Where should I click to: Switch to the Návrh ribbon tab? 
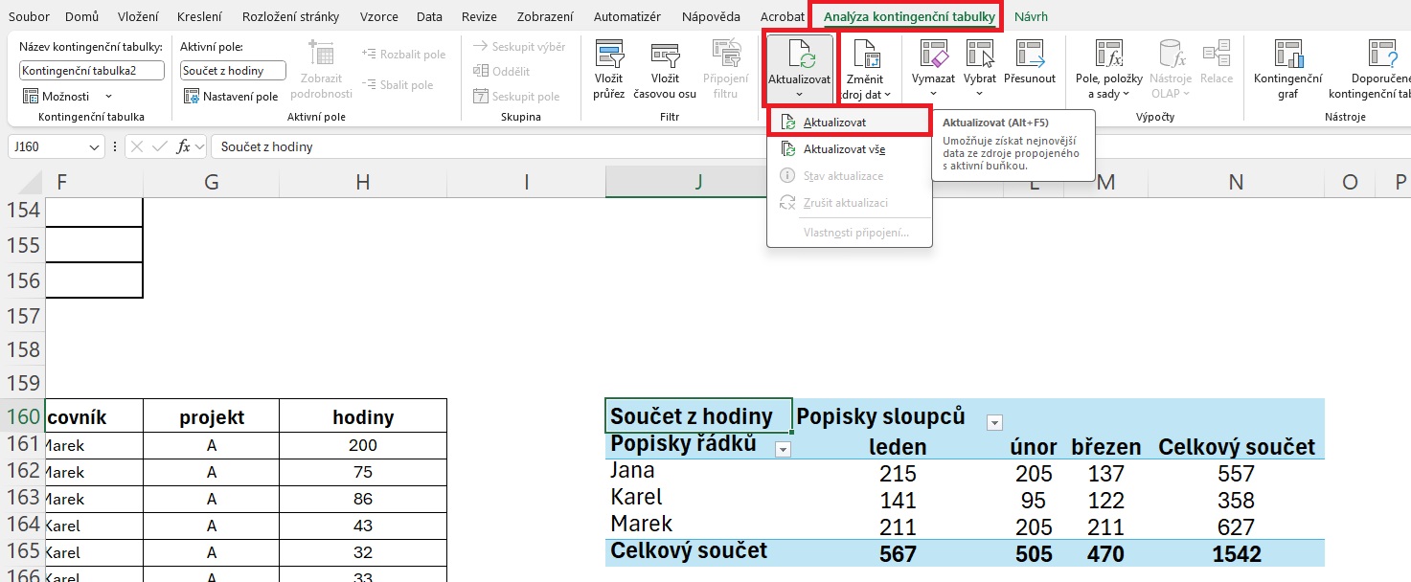tap(1031, 17)
